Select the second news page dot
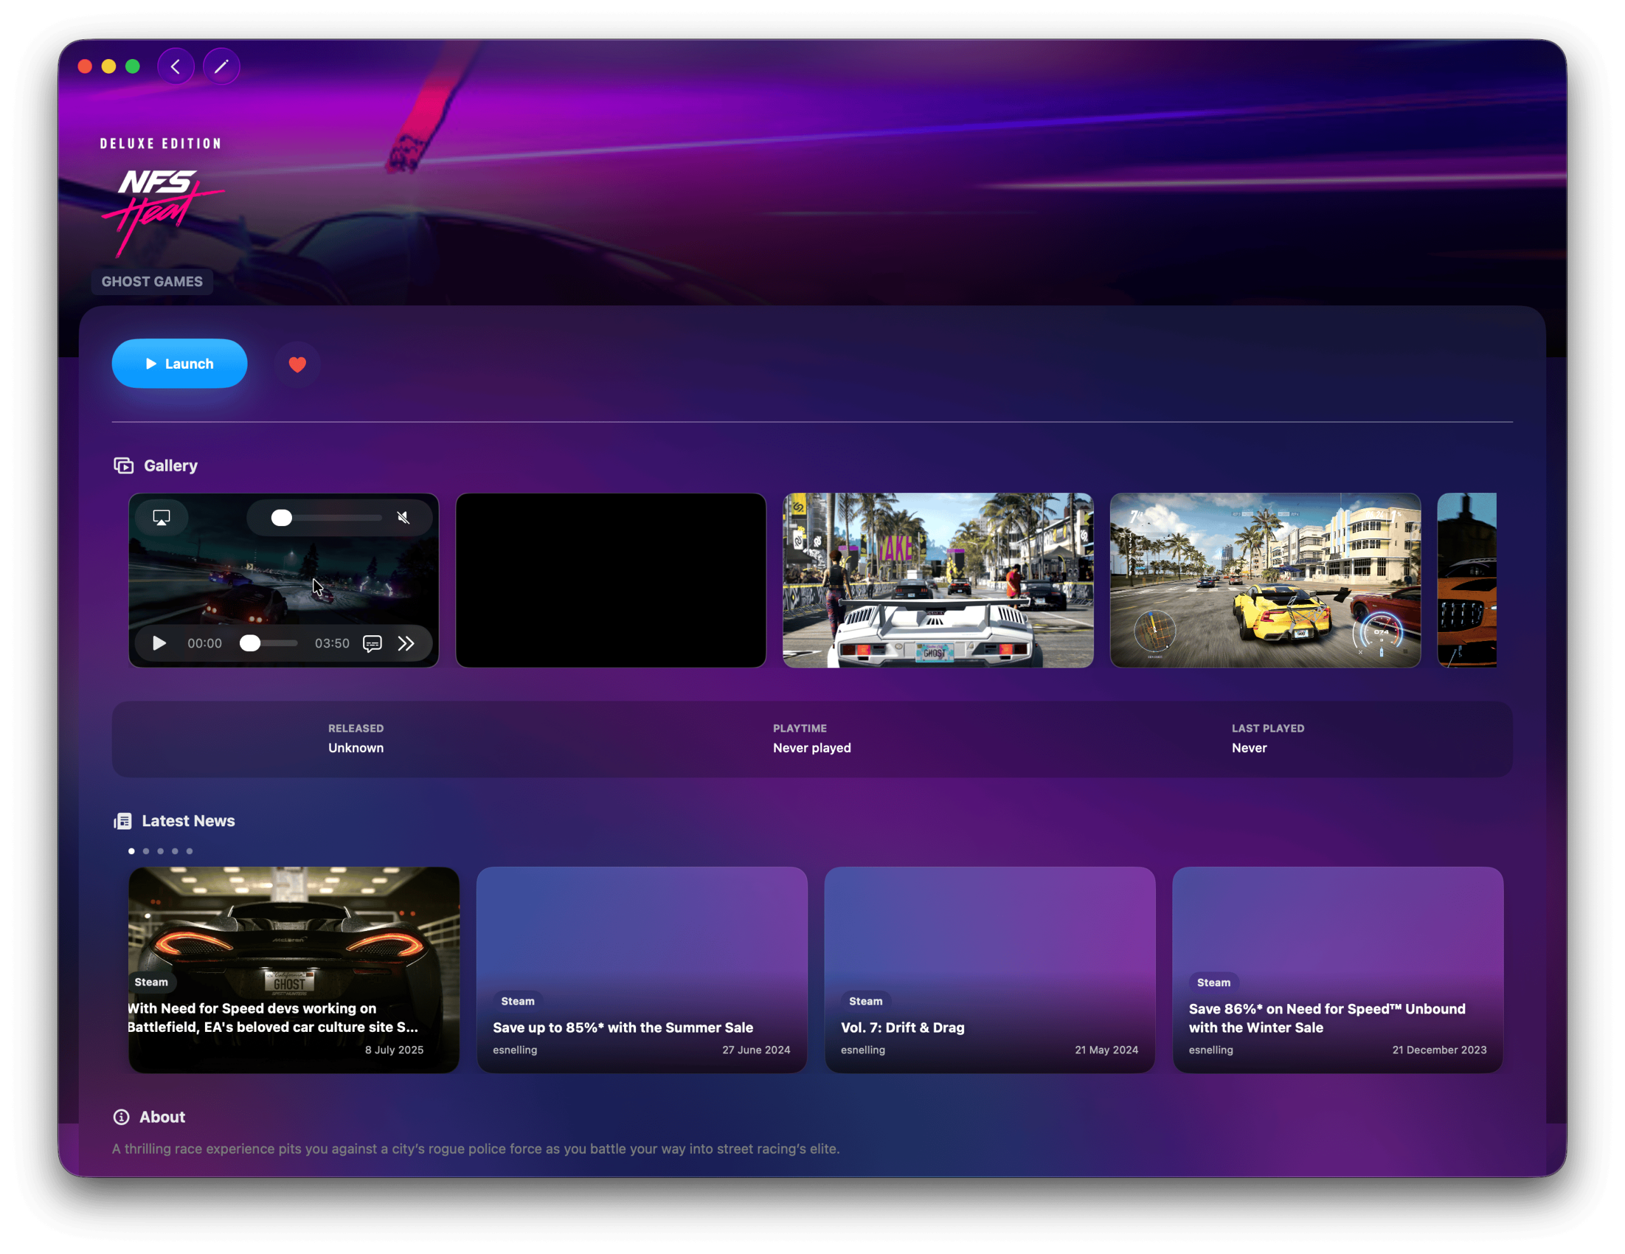Viewport: 1625px width, 1254px height. (x=146, y=851)
